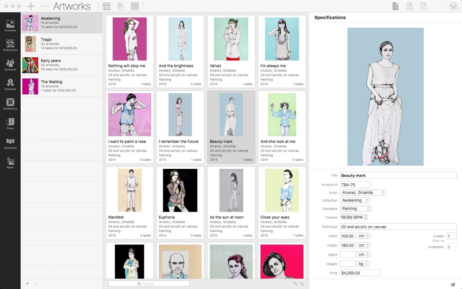Select the Beauty mark artwork card

231,127
